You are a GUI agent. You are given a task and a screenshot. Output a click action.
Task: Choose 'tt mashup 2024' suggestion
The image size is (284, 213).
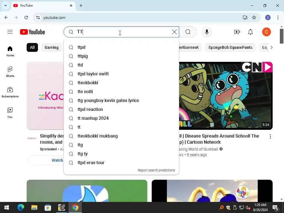pyautogui.click(x=121, y=118)
